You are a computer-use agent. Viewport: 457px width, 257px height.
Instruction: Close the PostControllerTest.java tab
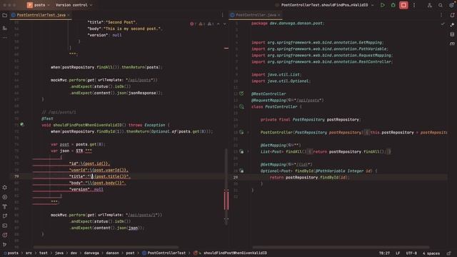coord(69,15)
